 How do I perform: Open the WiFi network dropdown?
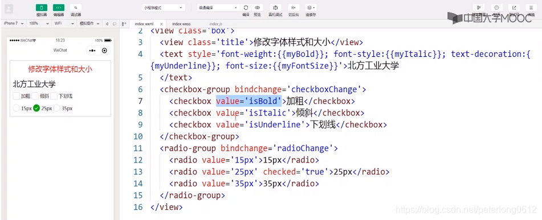(x=64, y=23)
